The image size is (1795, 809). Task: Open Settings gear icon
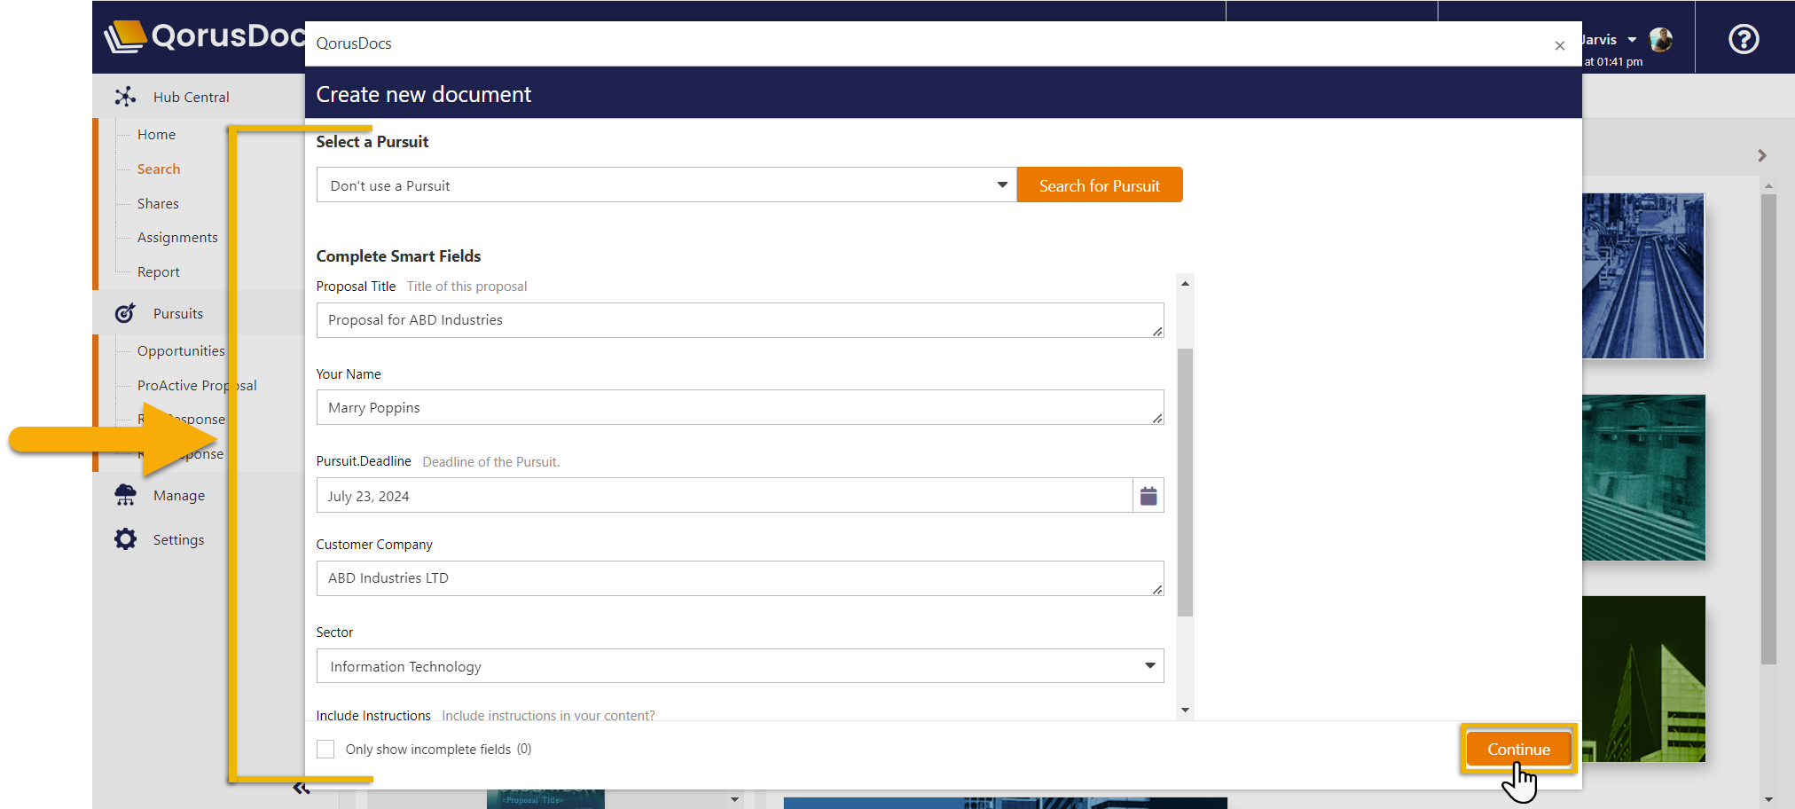125,539
